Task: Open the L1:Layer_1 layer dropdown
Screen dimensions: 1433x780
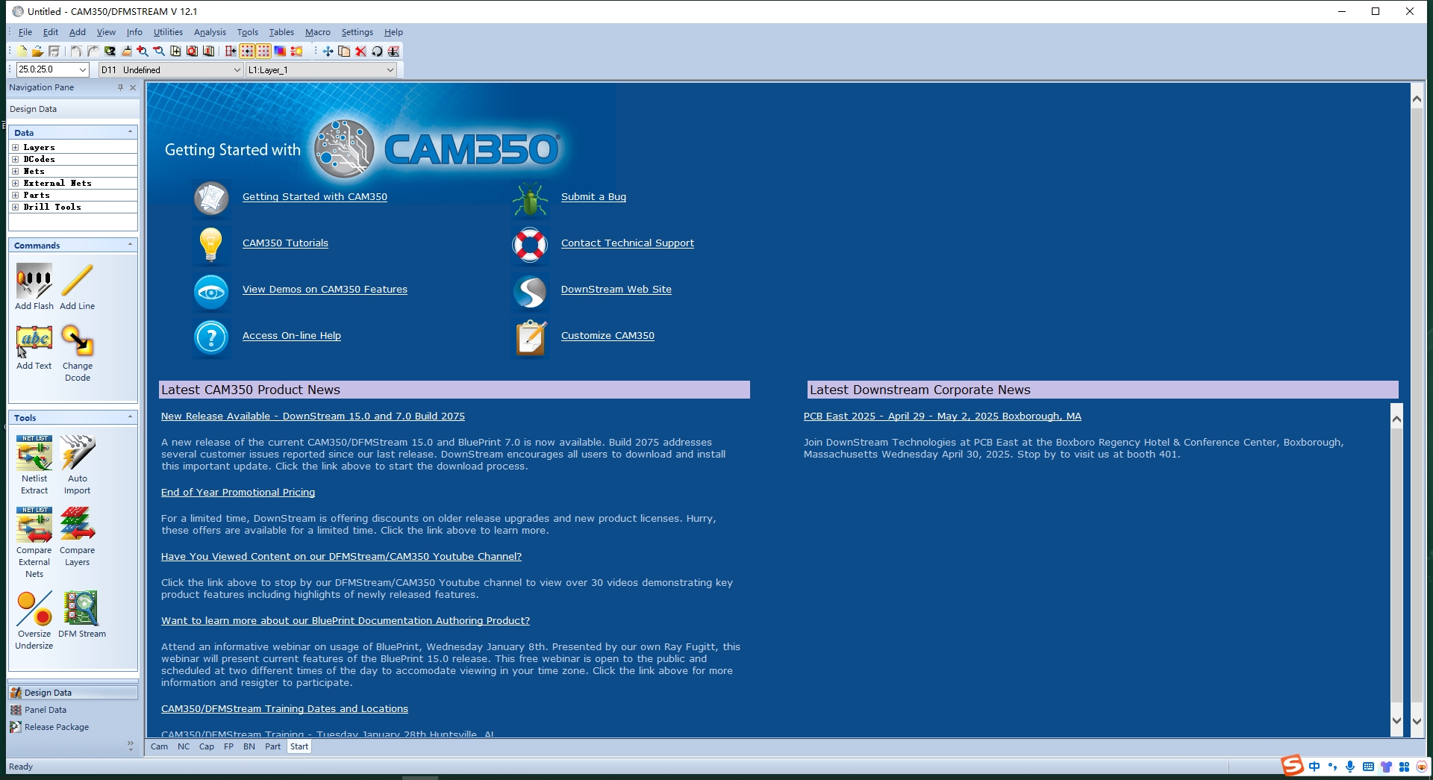Action: click(x=390, y=69)
